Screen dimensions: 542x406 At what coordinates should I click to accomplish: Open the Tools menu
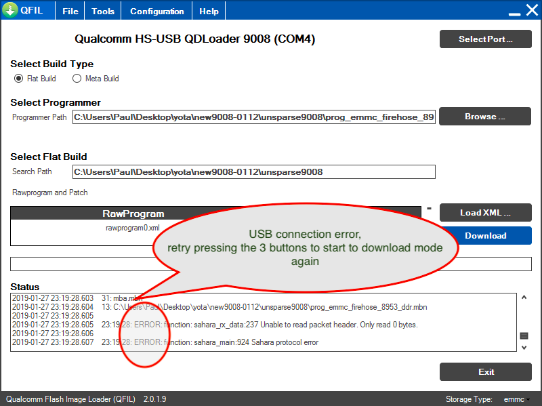103,11
